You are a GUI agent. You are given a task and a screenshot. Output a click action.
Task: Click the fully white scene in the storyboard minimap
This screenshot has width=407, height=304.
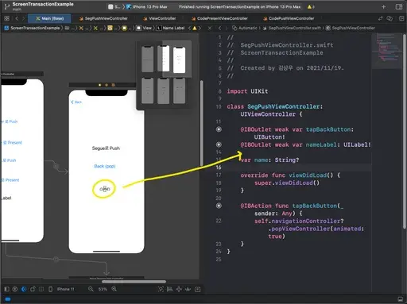pos(179,60)
